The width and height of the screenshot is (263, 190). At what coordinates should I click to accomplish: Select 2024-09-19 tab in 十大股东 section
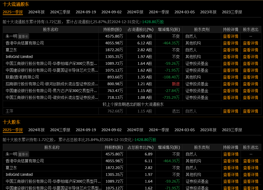[x=86, y=130]
